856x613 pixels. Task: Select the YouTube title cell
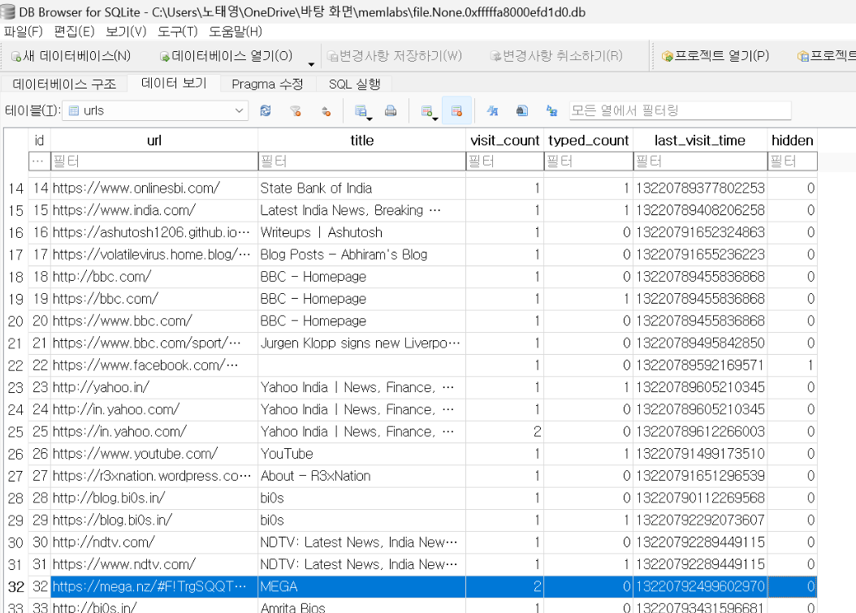click(x=362, y=454)
